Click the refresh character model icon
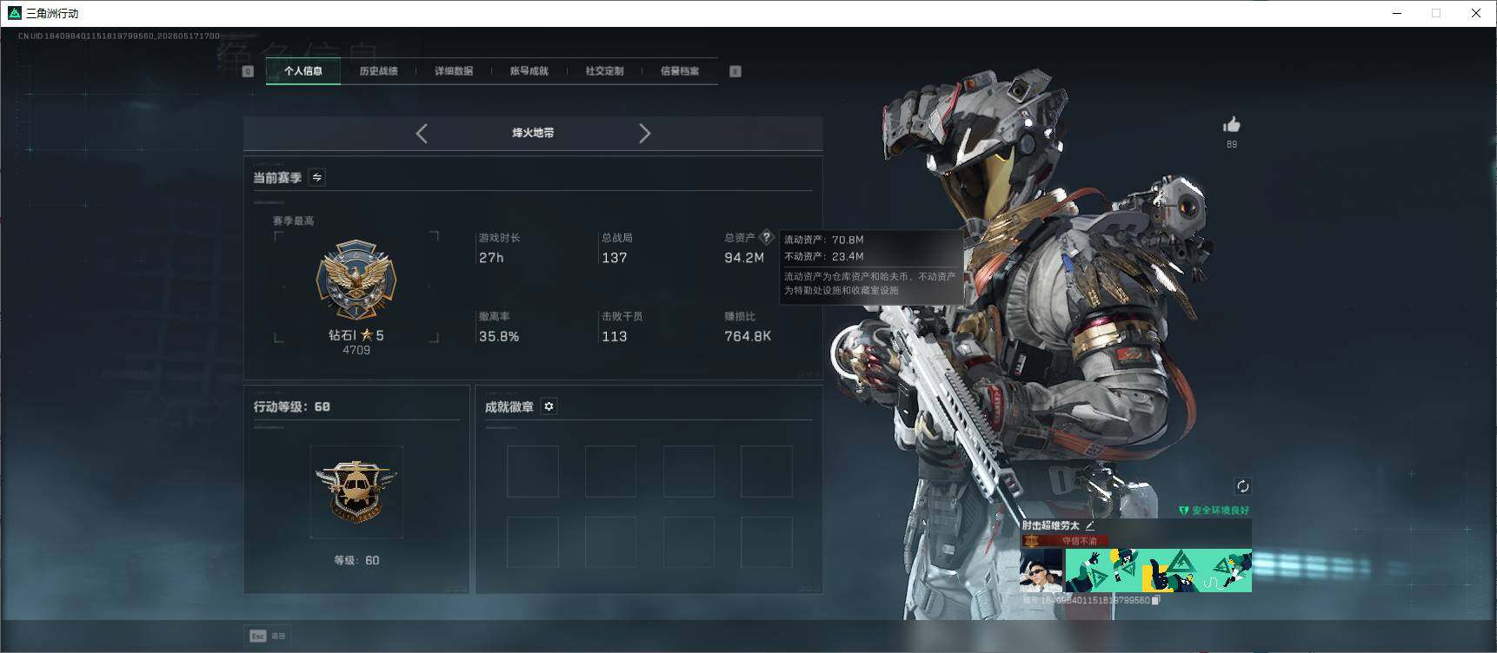 point(1243,486)
